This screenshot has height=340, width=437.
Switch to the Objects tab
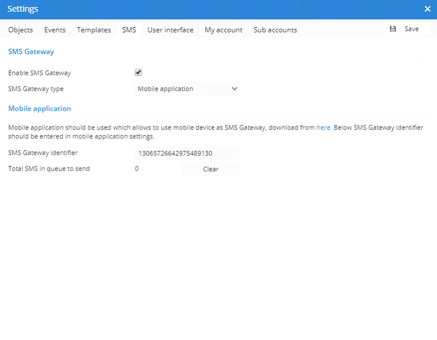click(21, 30)
